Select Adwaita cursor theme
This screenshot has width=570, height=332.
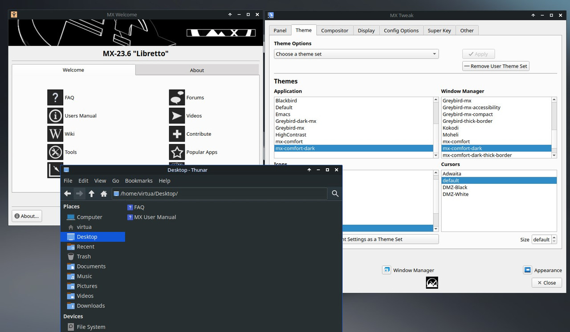pyautogui.click(x=499, y=174)
